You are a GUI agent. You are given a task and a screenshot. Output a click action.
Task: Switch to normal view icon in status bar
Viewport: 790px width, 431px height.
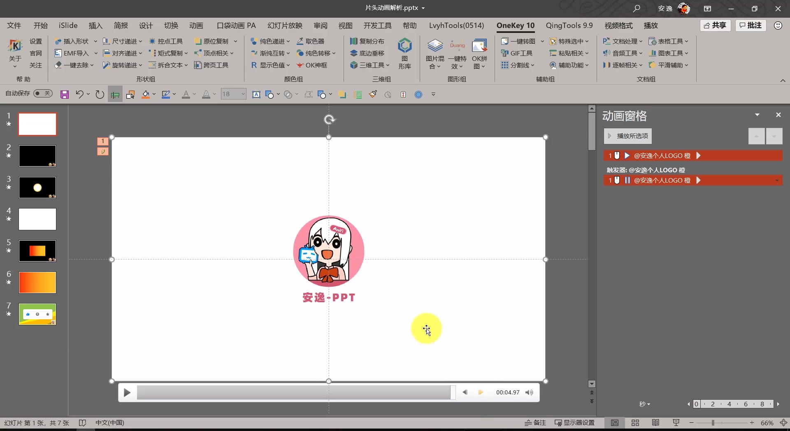(615, 423)
